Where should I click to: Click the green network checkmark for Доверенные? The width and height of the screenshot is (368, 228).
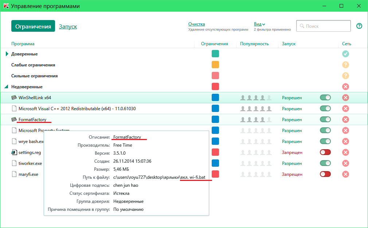346,54
